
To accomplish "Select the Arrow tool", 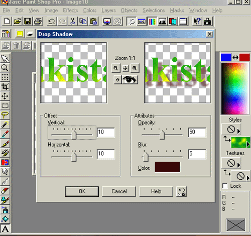I will pos(5,58).
